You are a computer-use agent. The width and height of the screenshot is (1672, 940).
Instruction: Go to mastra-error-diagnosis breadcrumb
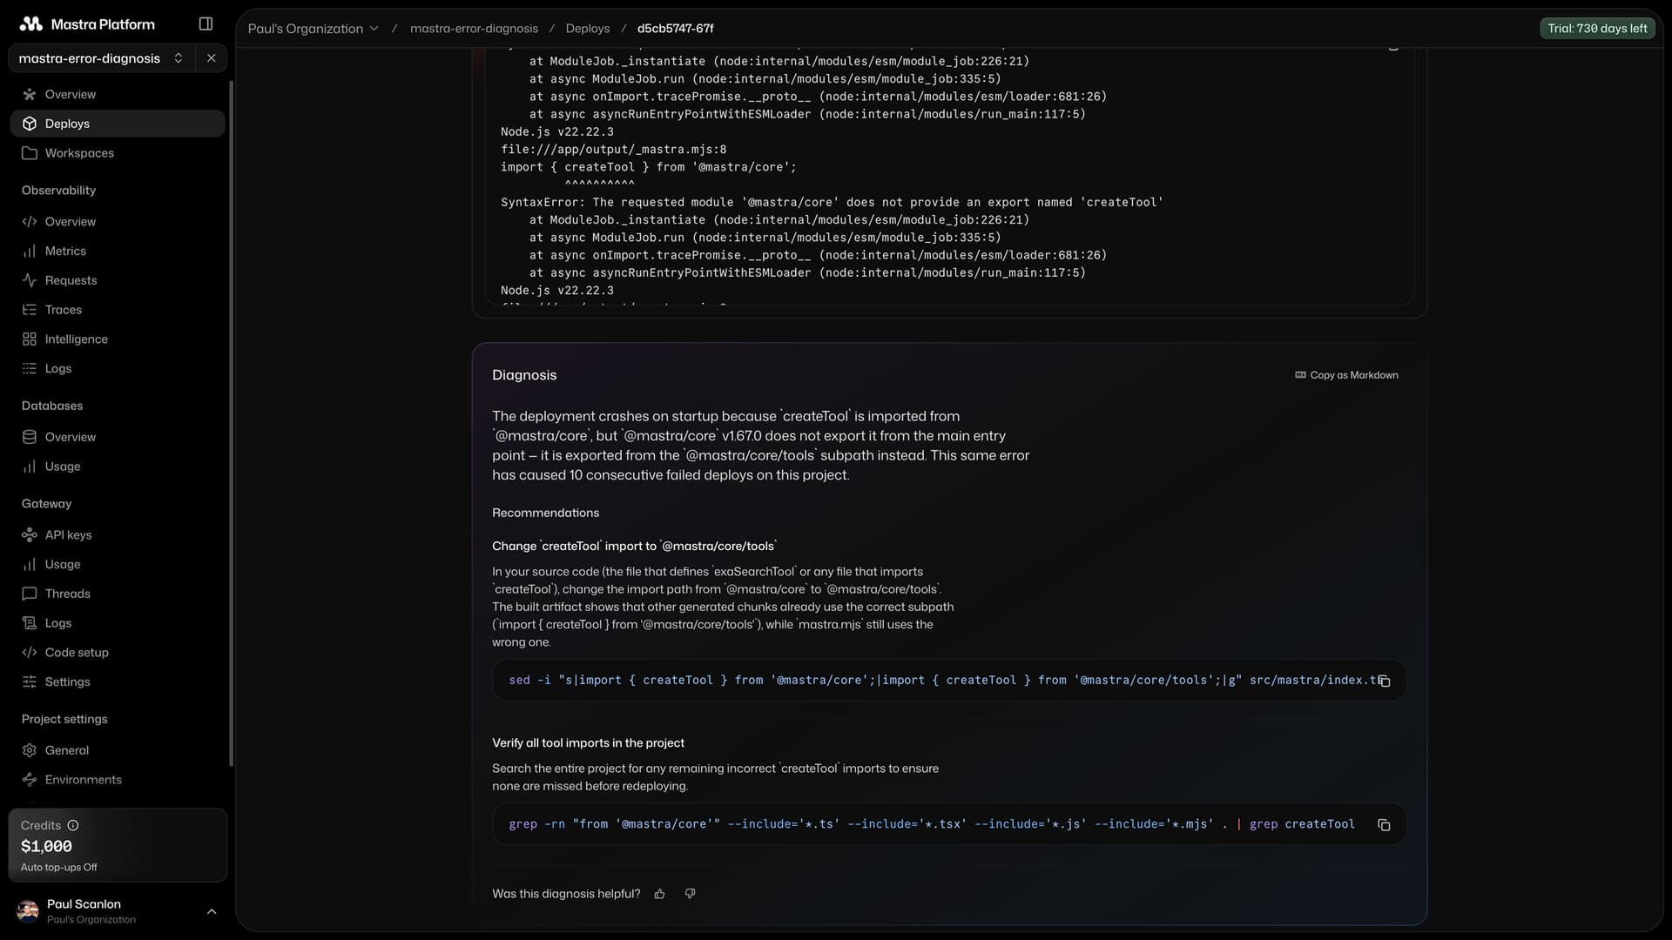[474, 29]
